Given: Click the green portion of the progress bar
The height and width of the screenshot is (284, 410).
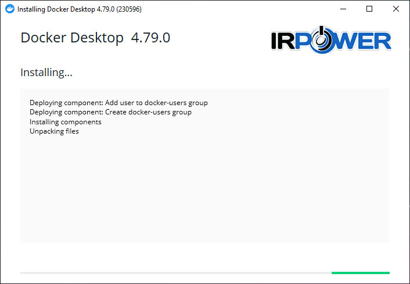Looking at the screenshot, I should (361, 273).
